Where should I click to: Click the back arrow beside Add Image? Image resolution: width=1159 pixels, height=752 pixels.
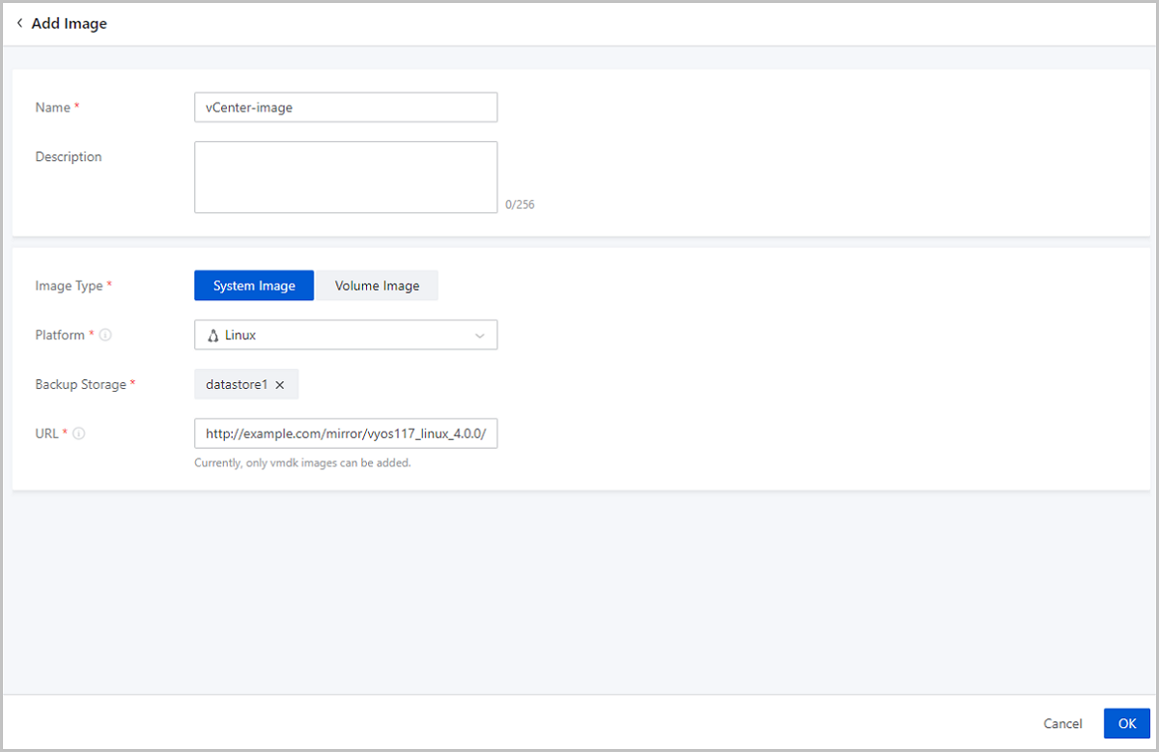[x=19, y=23]
